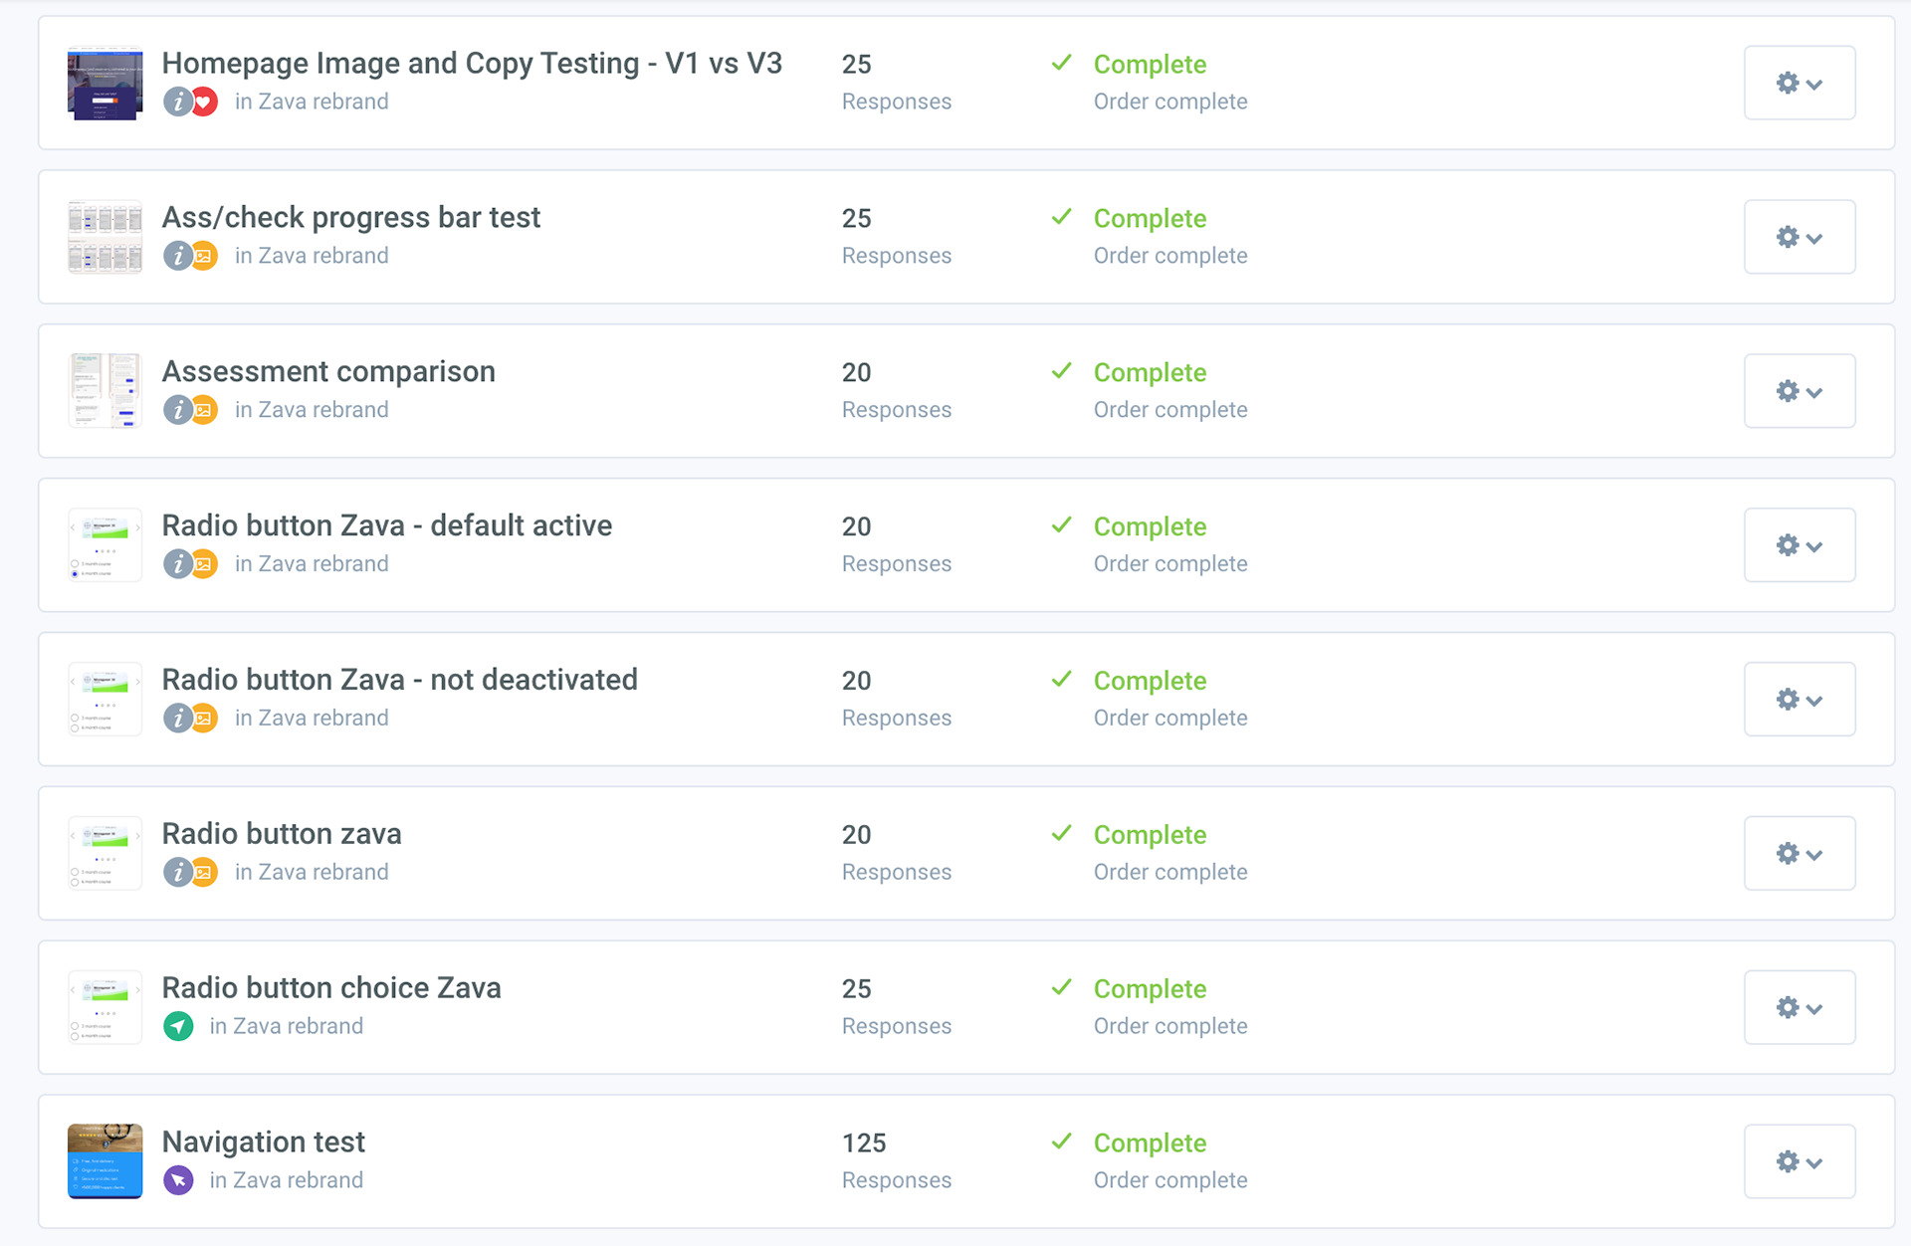Click green arrow icon under Radio button choice Zava
1911x1246 pixels.
coord(178,1026)
